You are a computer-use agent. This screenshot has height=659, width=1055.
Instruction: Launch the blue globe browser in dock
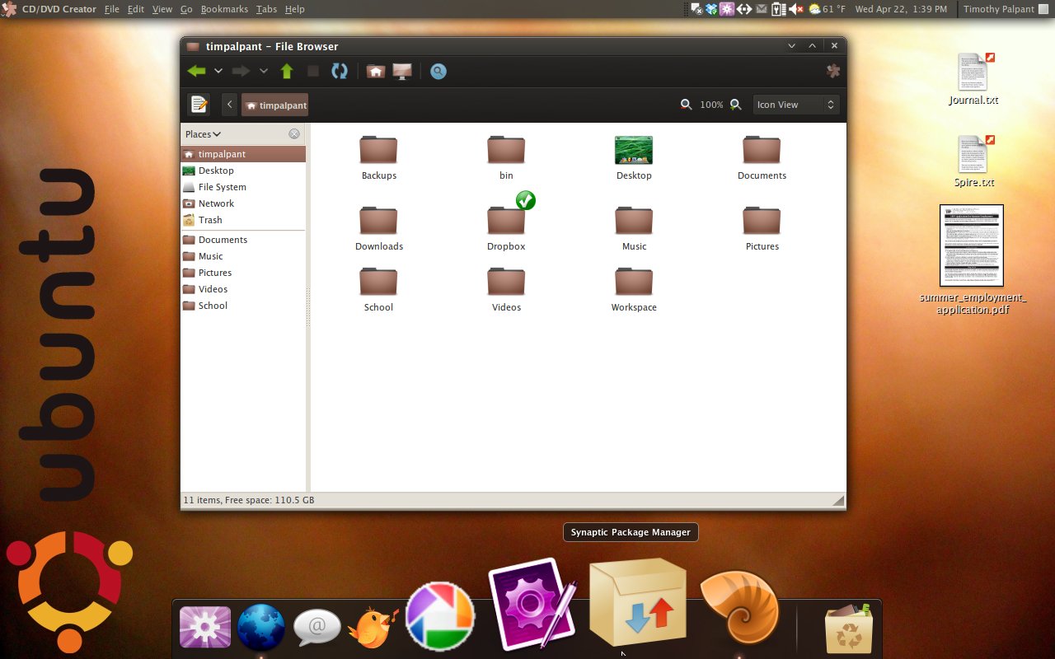[x=261, y=628]
